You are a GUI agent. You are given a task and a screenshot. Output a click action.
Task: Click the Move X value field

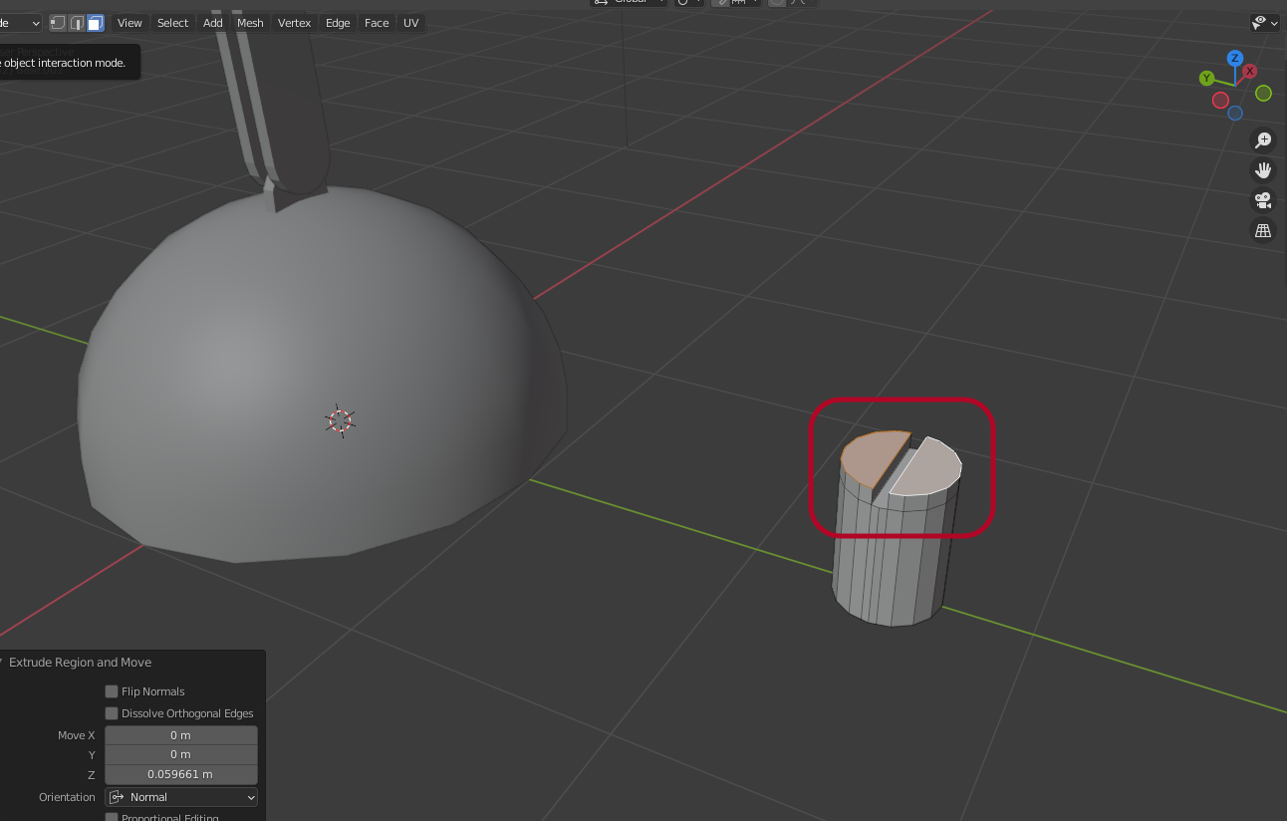181,735
